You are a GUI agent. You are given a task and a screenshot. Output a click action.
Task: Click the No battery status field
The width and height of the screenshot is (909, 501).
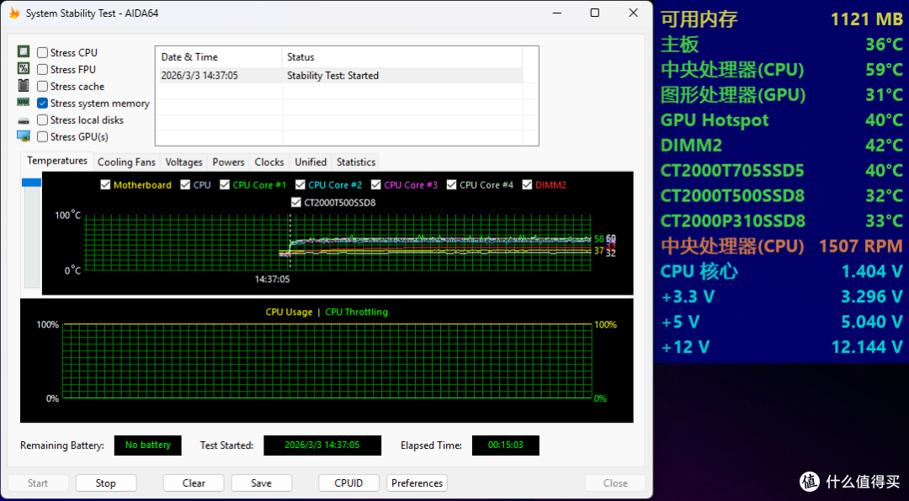[x=148, y=445]
